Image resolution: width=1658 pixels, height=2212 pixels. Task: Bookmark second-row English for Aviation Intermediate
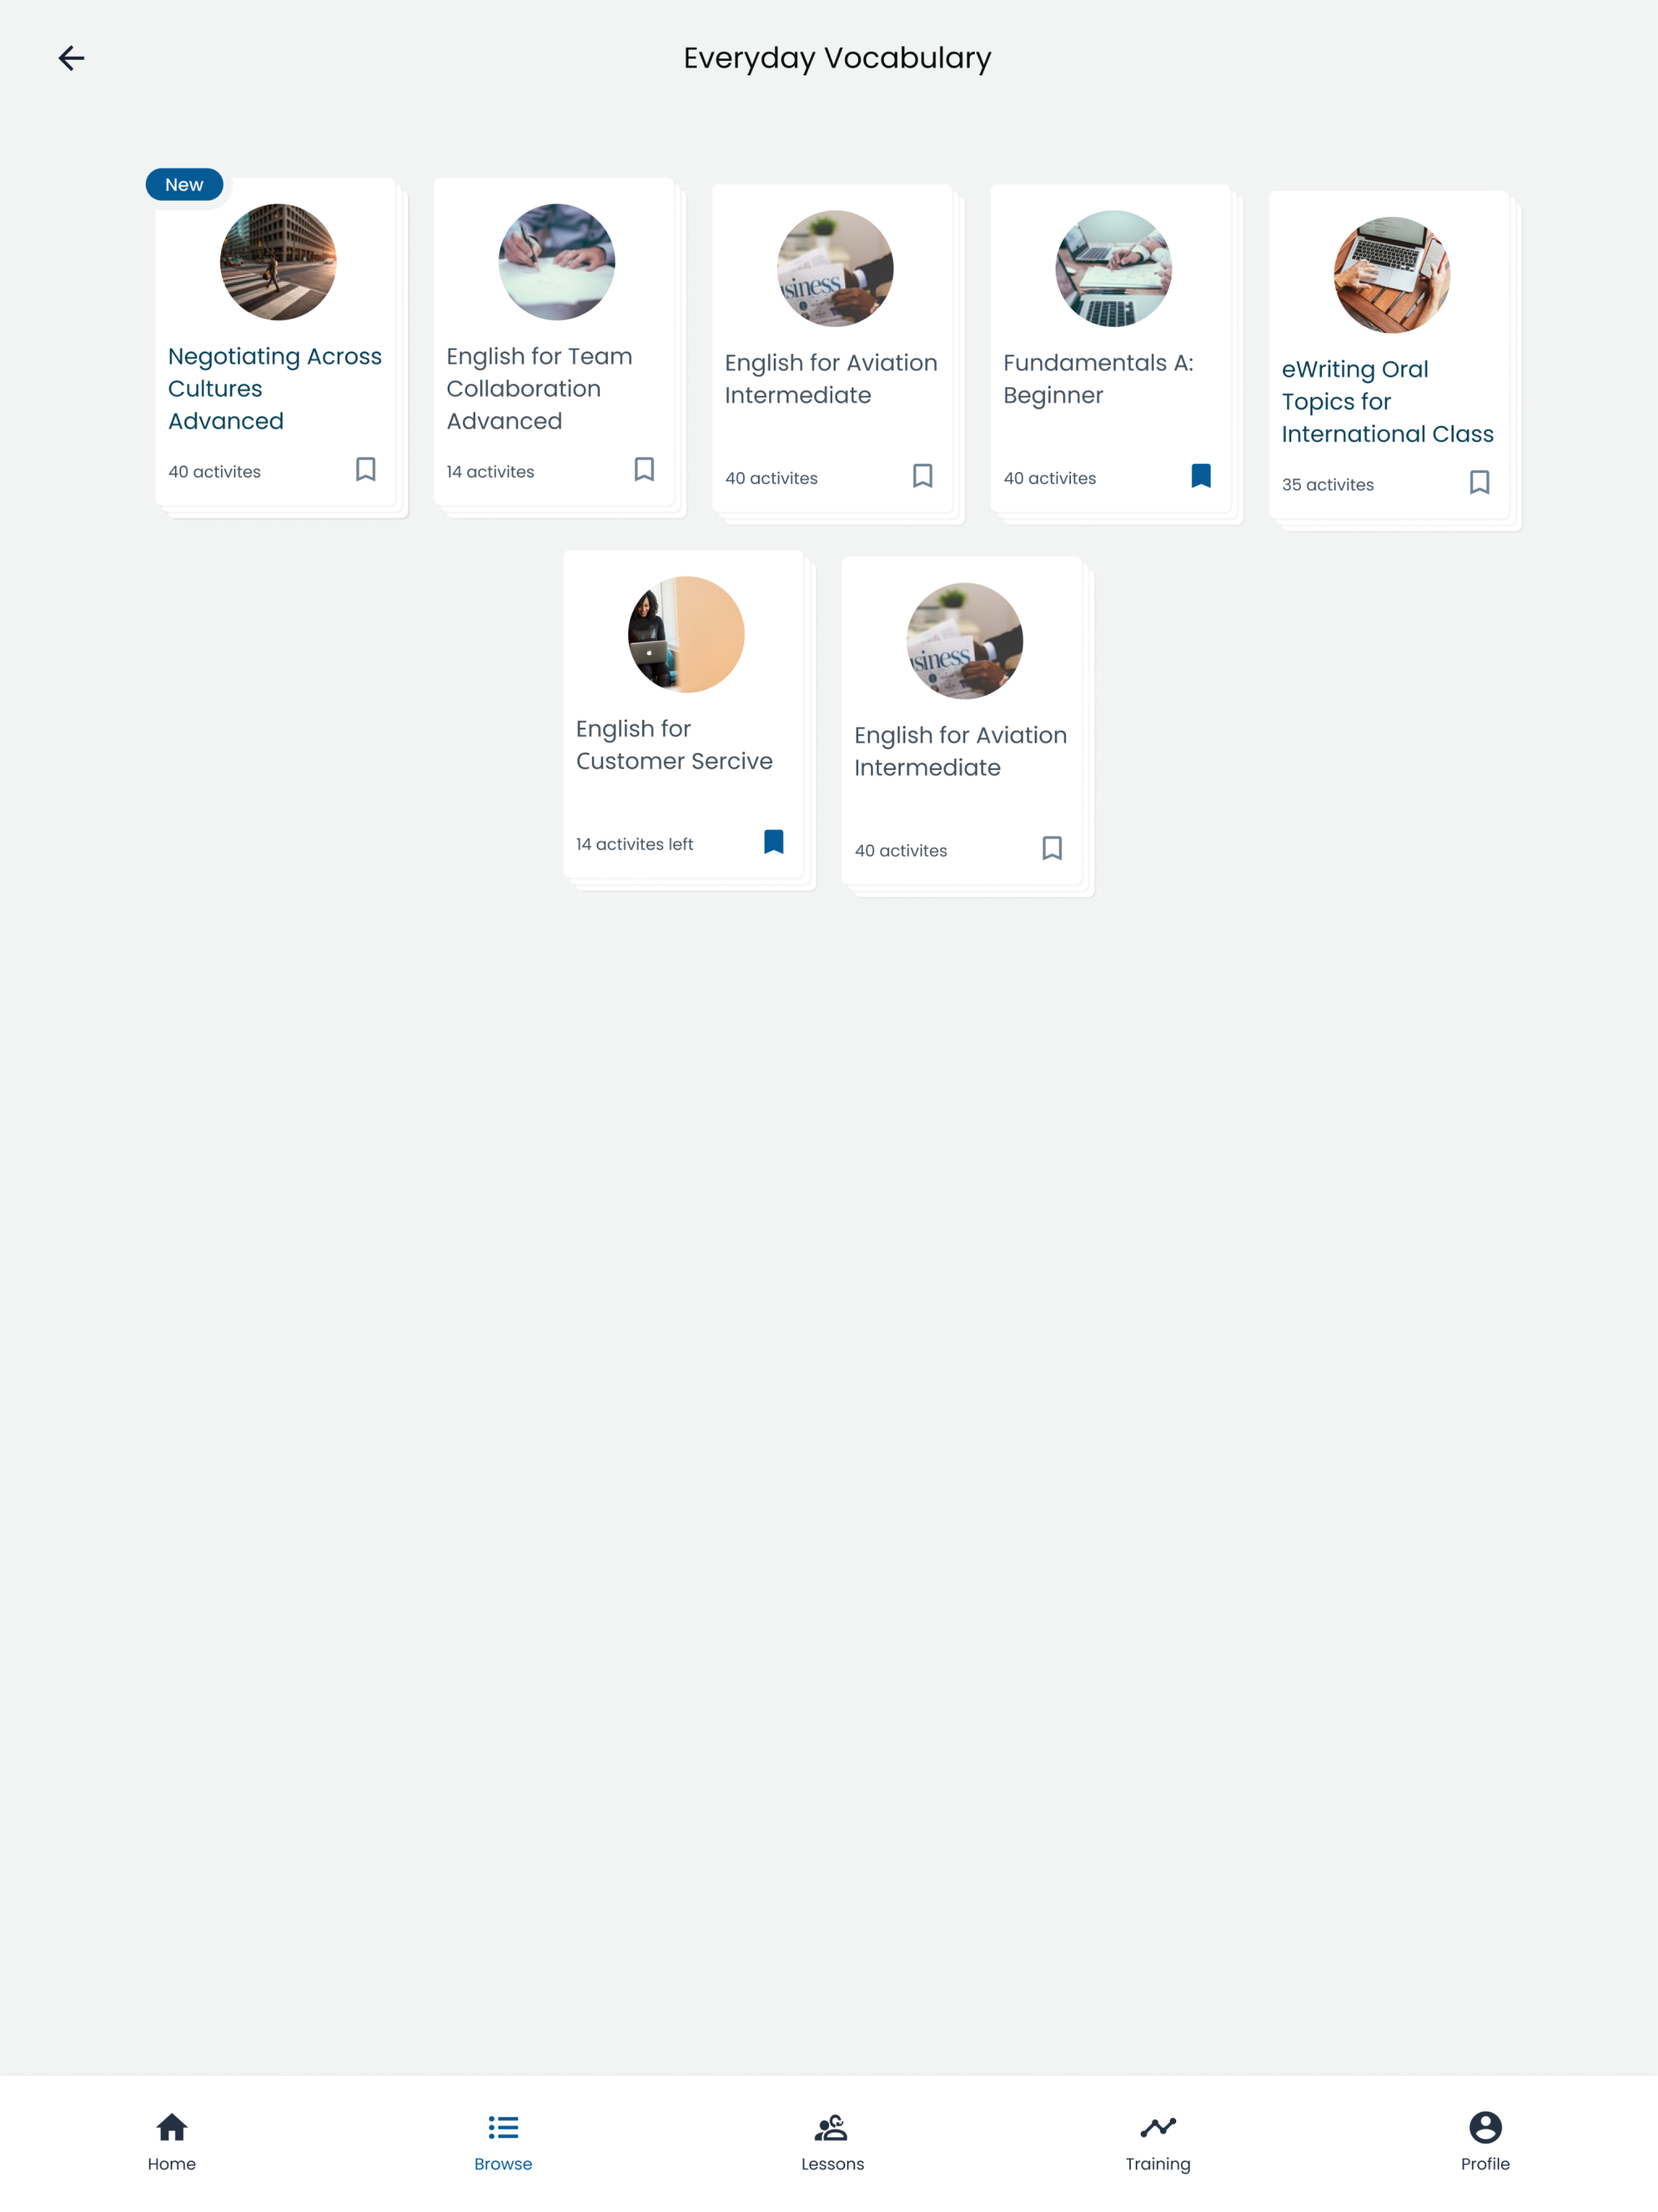[x=1052, y=848]
